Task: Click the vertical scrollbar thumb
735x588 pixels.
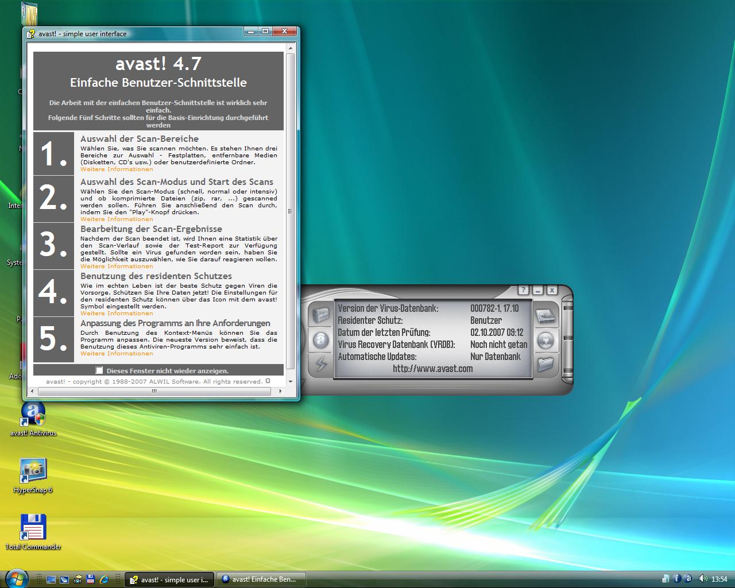Action: [290, 211]
